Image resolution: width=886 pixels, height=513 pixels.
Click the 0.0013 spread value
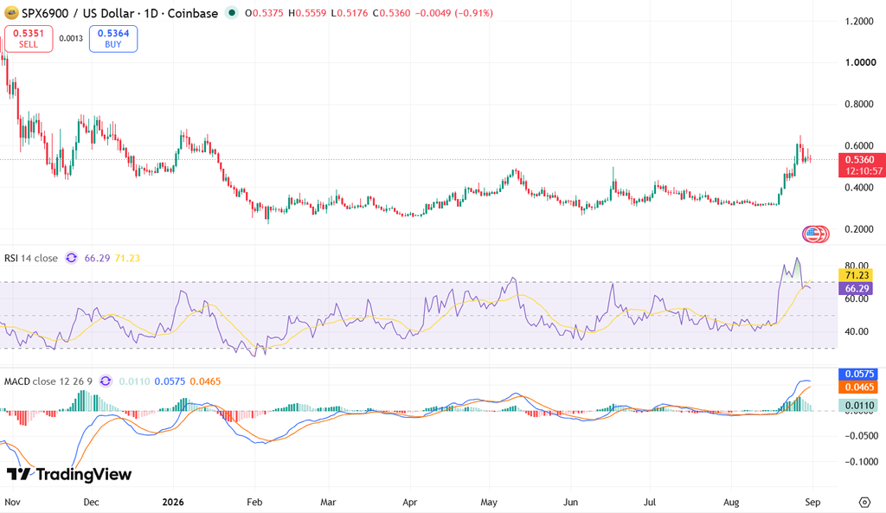pyautogui.click(x=71, y=38)
